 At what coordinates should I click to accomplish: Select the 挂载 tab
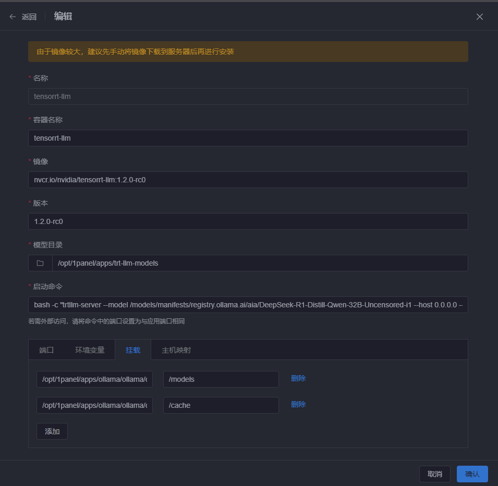[133, 350]
